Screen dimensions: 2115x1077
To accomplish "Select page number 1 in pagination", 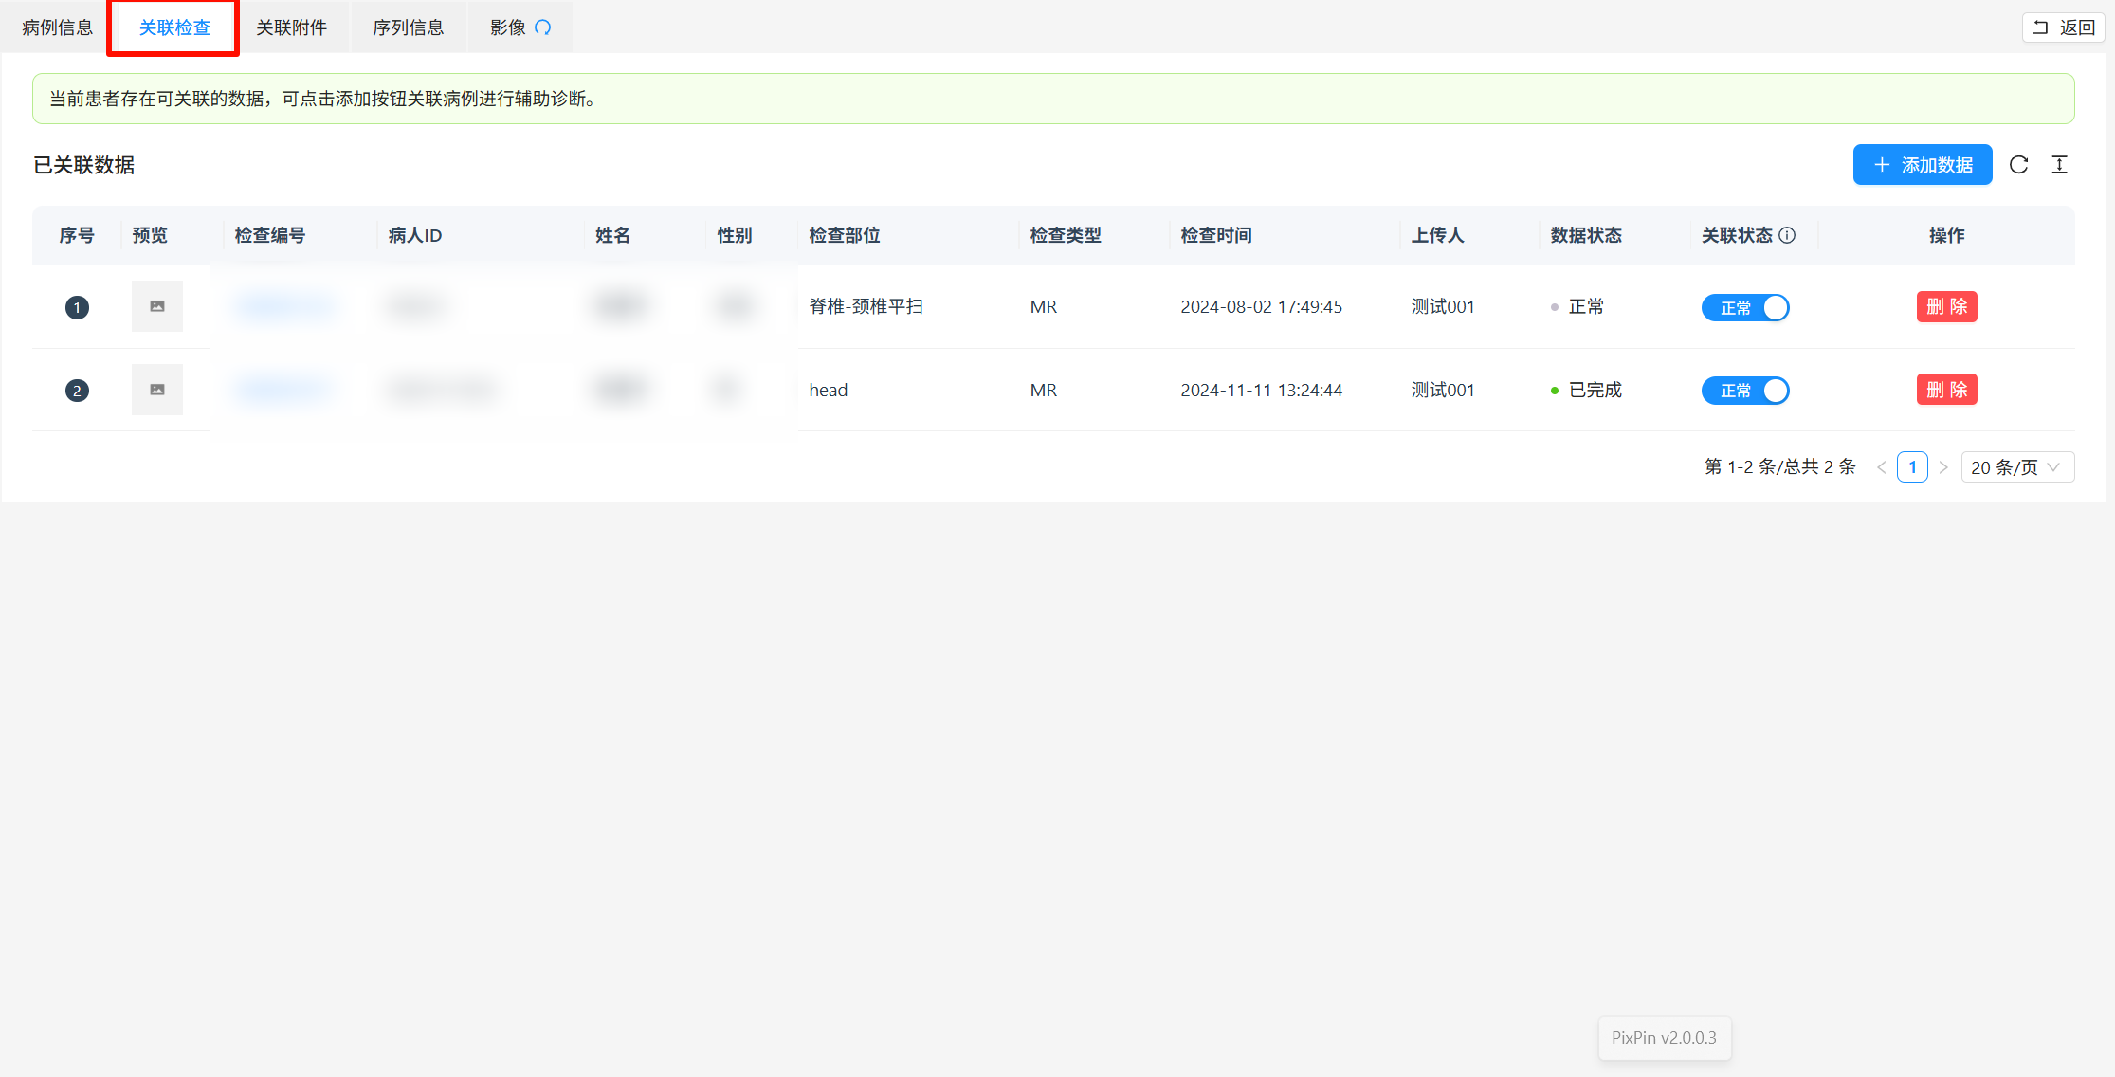I will coord(1912,467).
